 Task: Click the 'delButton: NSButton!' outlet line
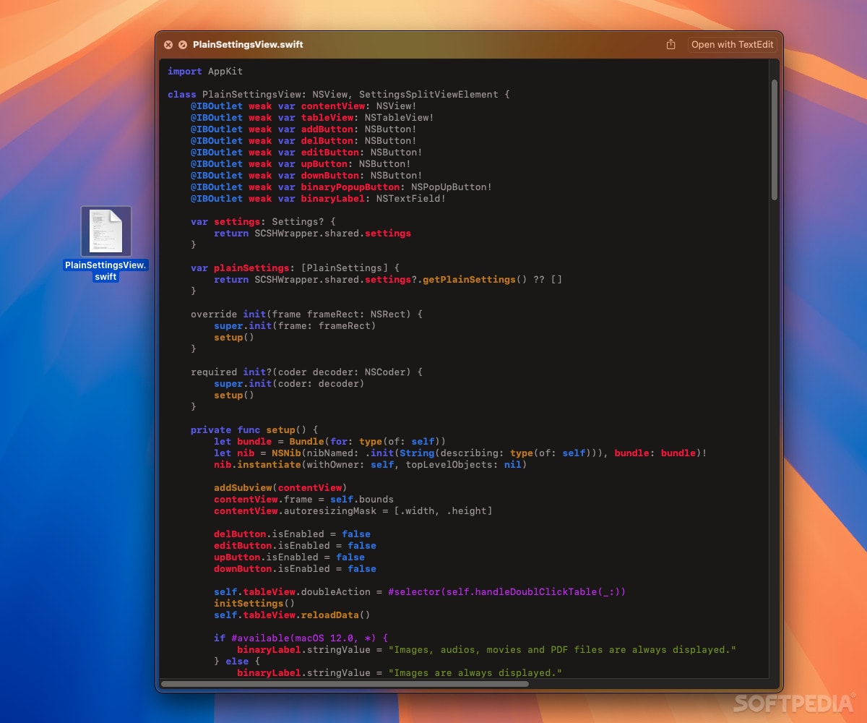pyautogui.click(x=303, y=141)
